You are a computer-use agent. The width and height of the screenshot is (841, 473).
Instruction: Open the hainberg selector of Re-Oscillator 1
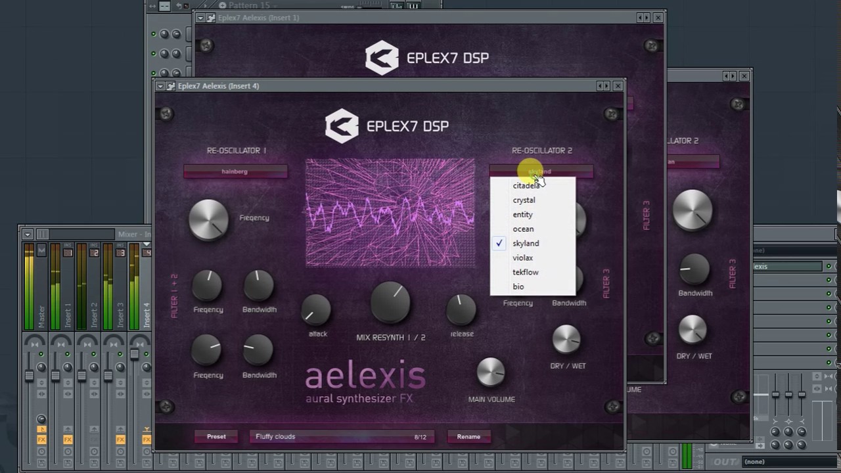pyautogui.click(x=235, y=171)
